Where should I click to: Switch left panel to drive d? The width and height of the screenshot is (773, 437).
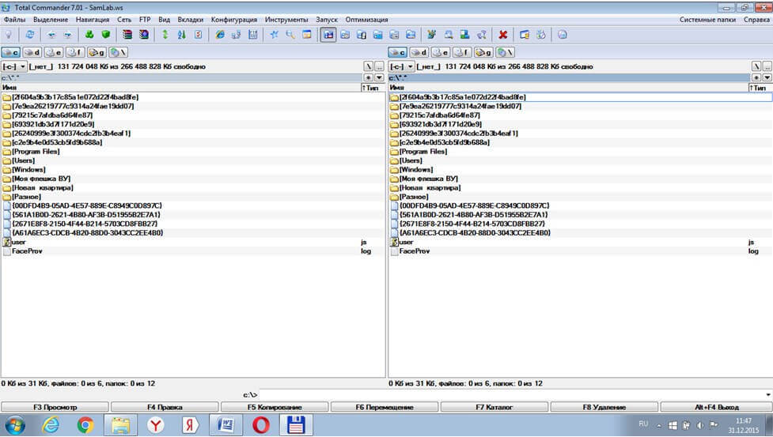(32, 52)
